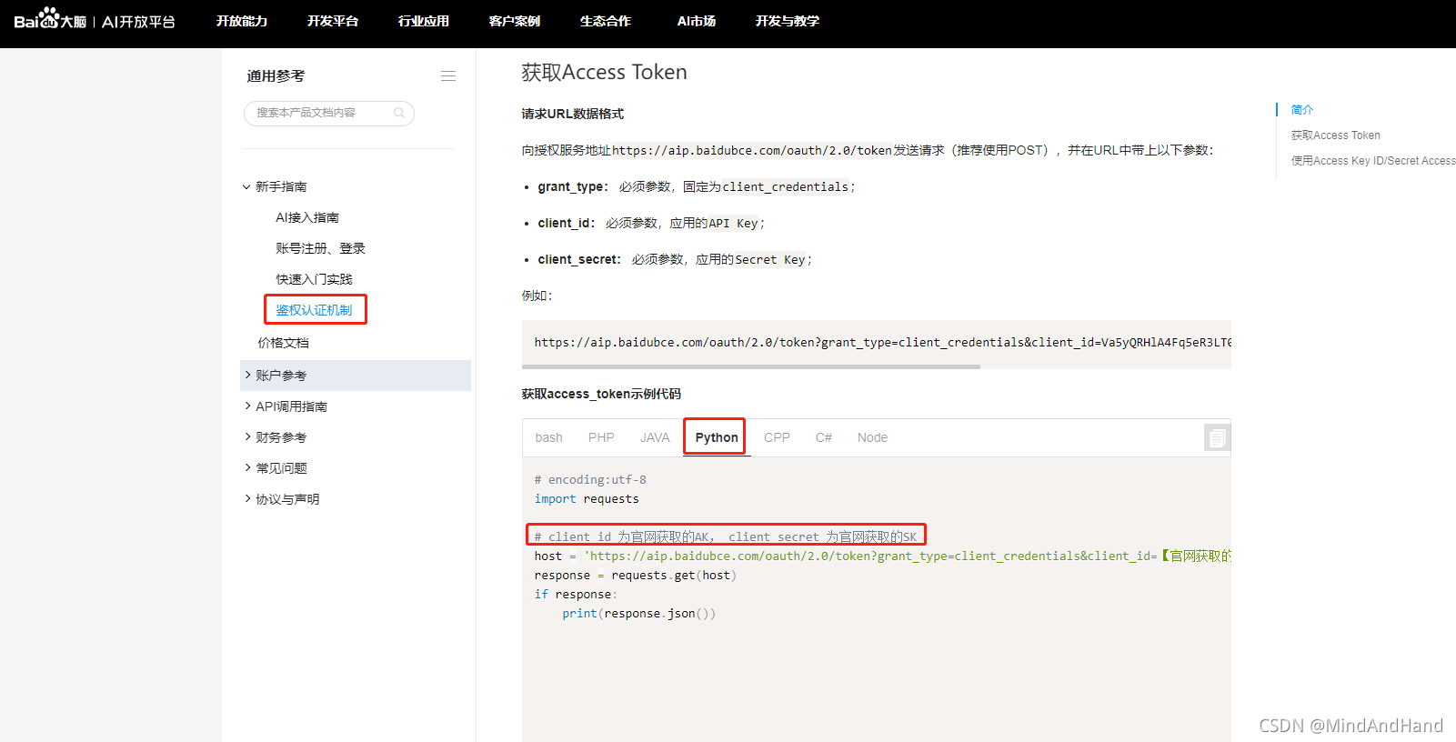Viewport: 1456px width, 742px height.
Task: Select the Python code tab
Action: pyautogui.click(x=717, y=437)
